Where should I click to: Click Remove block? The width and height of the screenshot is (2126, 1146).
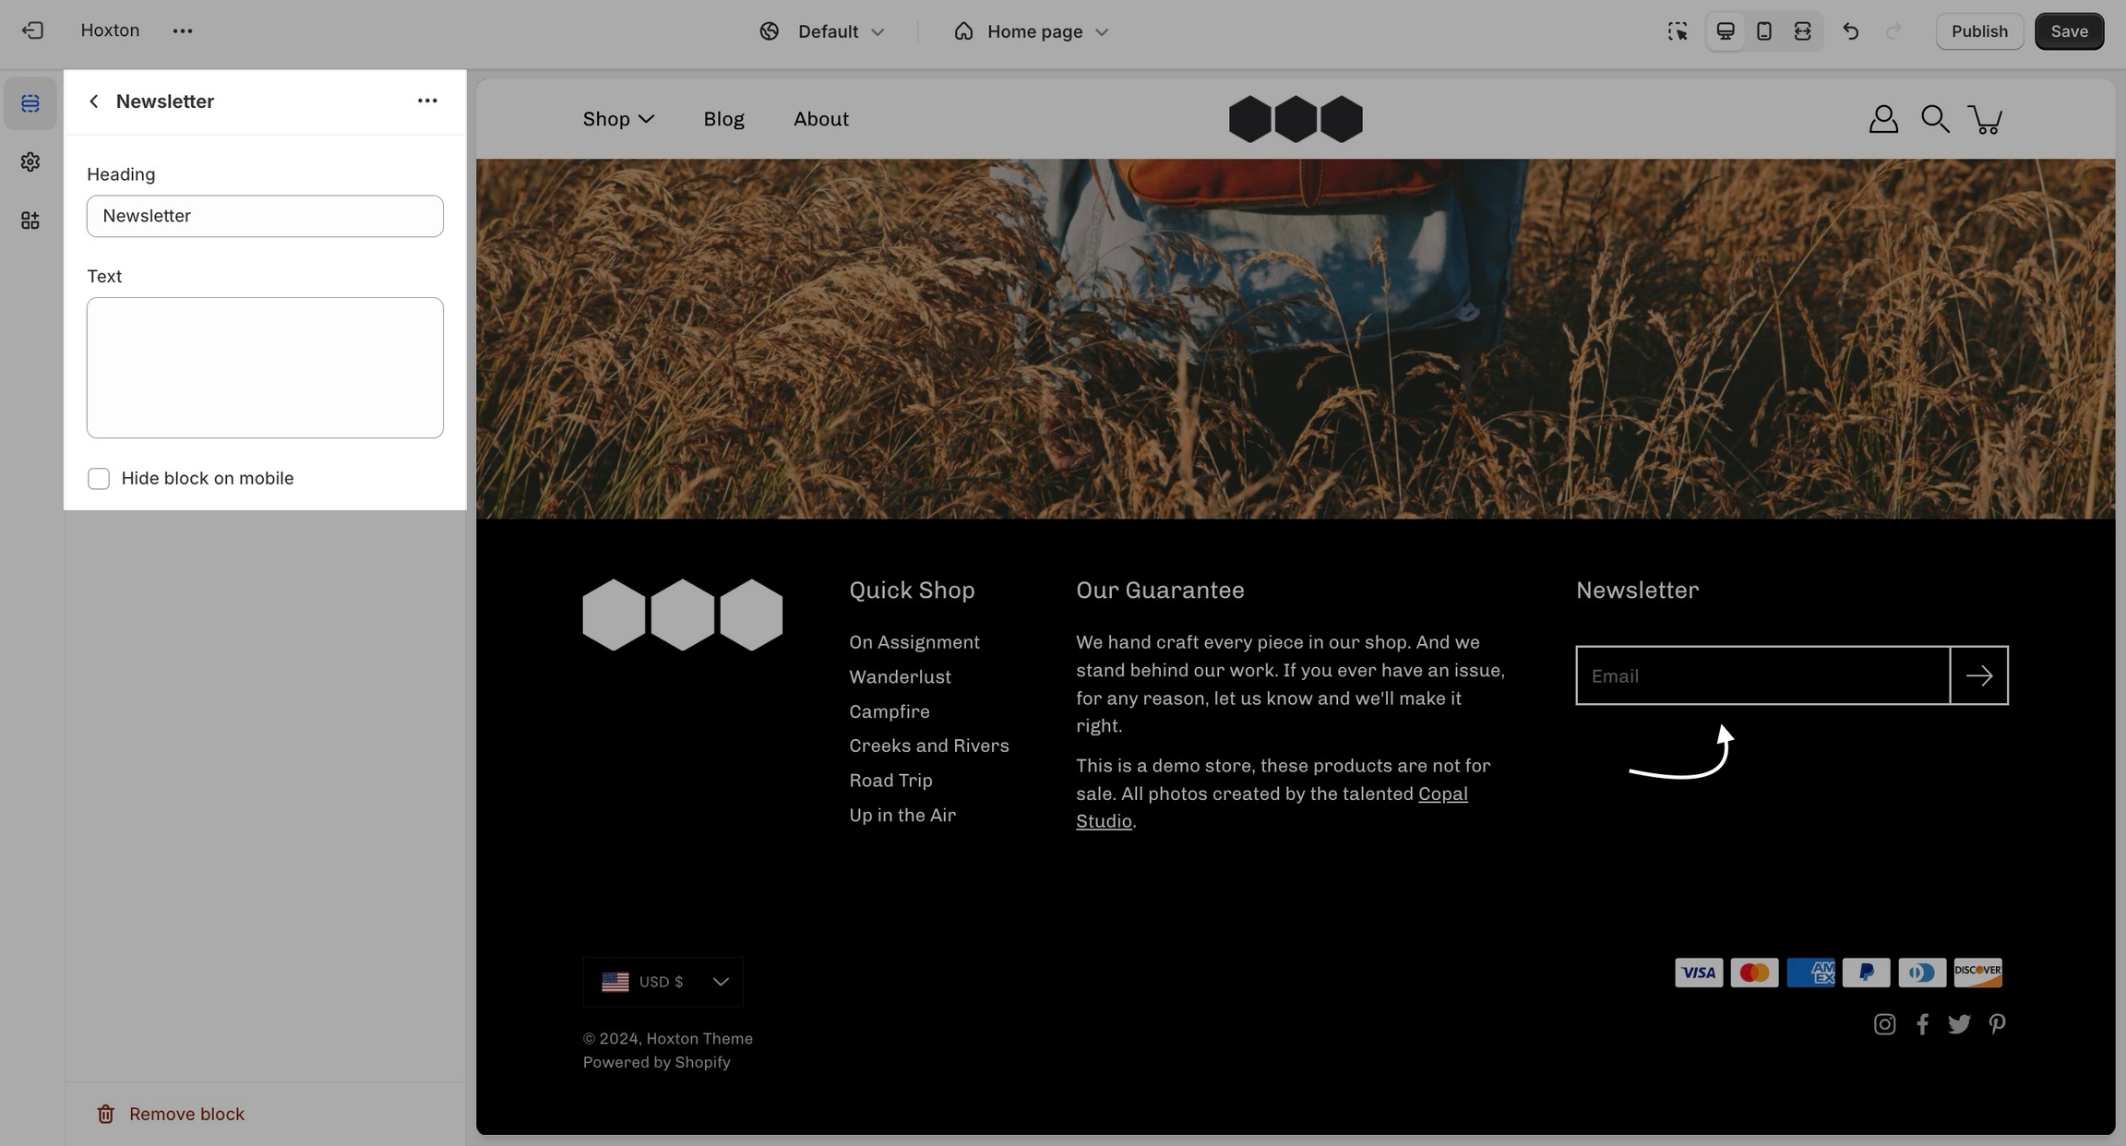coord(171,1114)
